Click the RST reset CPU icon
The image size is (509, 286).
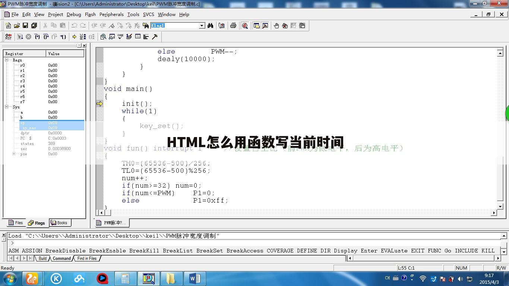(x=8, y=36)
